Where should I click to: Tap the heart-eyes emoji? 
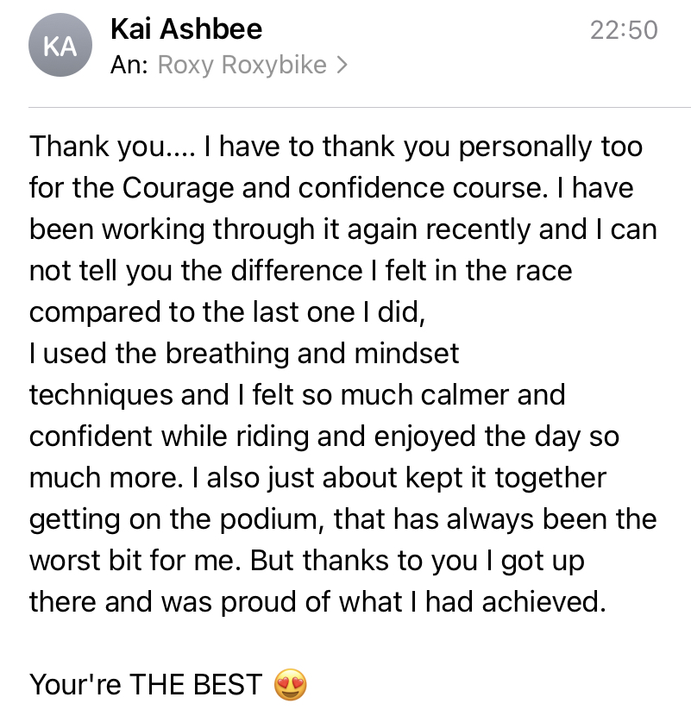pyautogui.click(x=291, y=685)
